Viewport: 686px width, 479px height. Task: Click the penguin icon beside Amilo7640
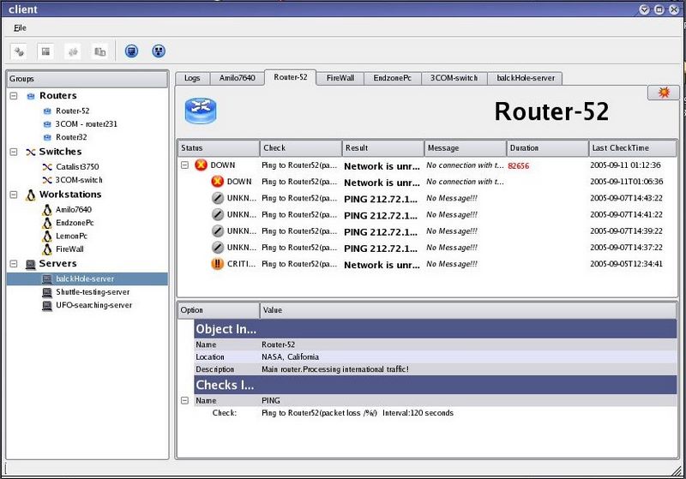tap(48, 210)
